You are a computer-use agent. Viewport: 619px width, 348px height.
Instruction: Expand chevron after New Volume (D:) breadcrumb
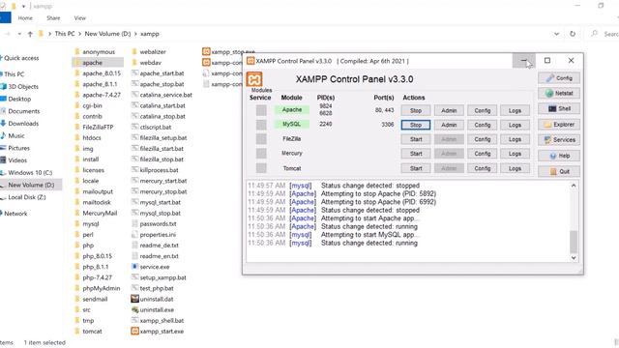tap(135, 34)
